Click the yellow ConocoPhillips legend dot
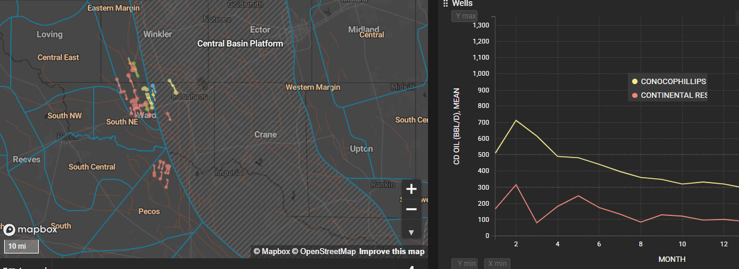 click(634, 82)
